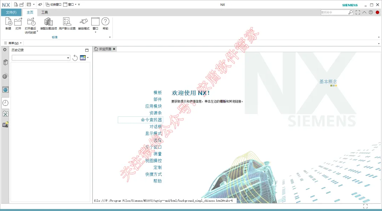
Task: Switch to the 工具 ribbon tab
Action: point(45,12)
